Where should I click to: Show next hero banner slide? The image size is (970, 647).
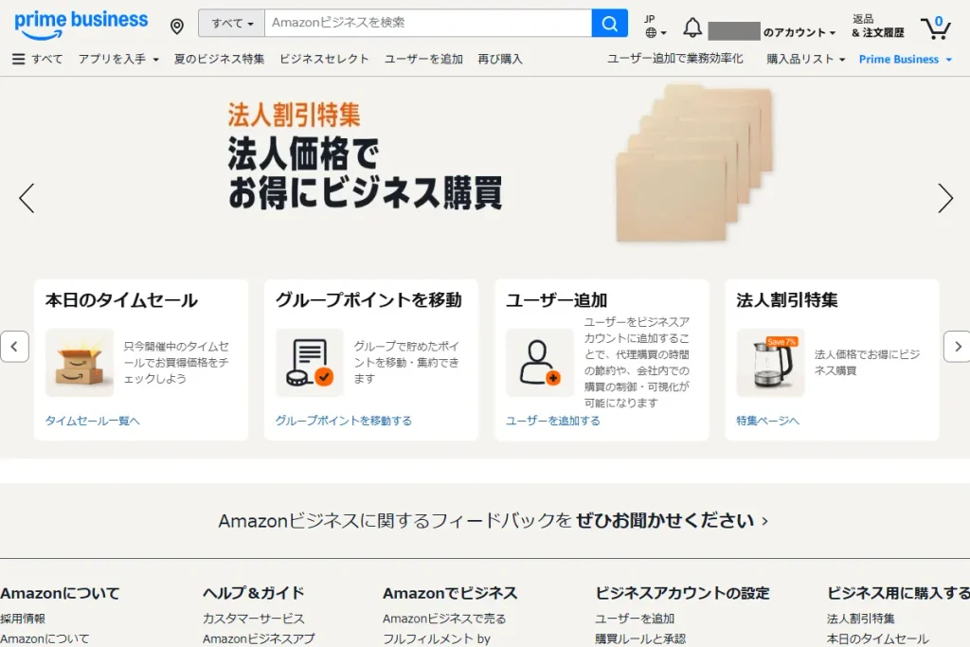(944, 199)
